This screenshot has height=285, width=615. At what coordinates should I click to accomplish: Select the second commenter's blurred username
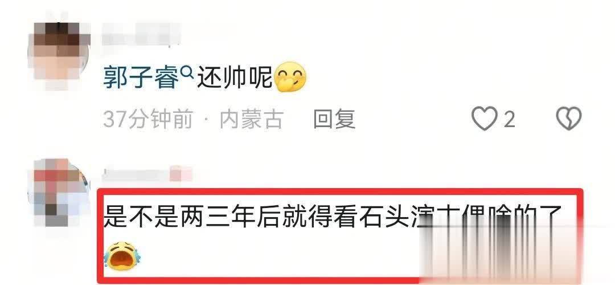147,174
